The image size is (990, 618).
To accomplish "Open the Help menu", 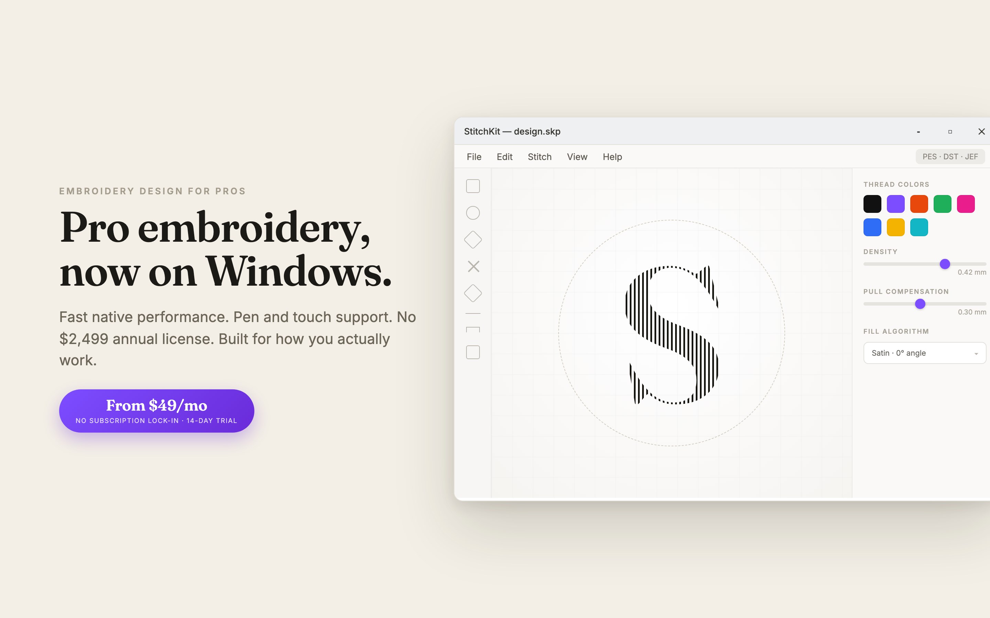I will click(612, 157).
